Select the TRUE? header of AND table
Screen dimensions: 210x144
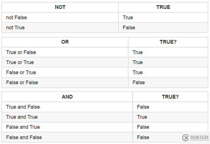(x=170, y=97)
